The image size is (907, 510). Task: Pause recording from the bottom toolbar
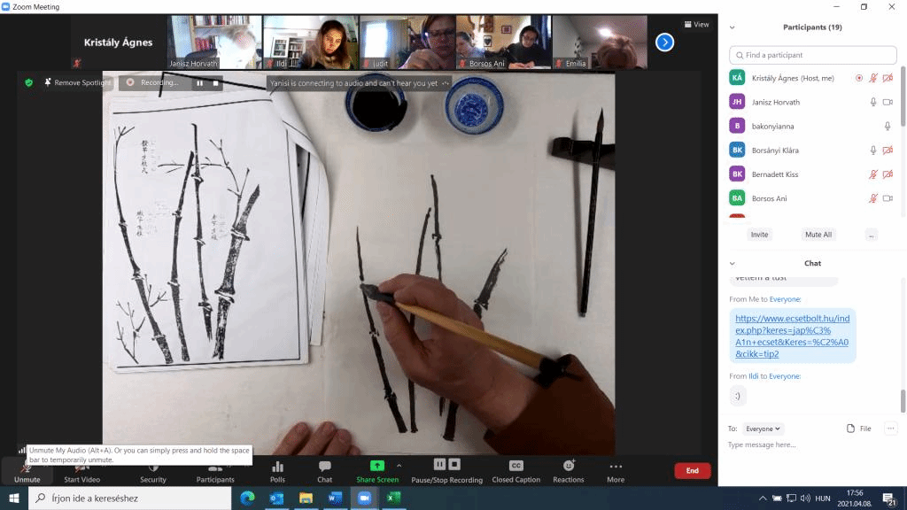click(439, 464)
